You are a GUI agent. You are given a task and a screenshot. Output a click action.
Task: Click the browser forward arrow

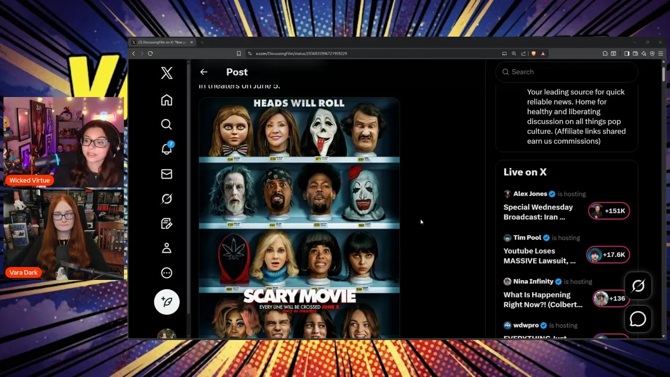pyautogui.click(x=141, y=53)
